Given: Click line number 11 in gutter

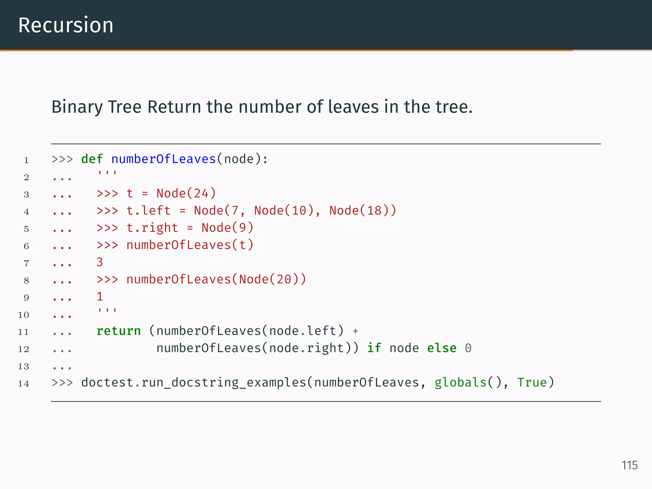Looking at the screenshot, I should (24, 332).
